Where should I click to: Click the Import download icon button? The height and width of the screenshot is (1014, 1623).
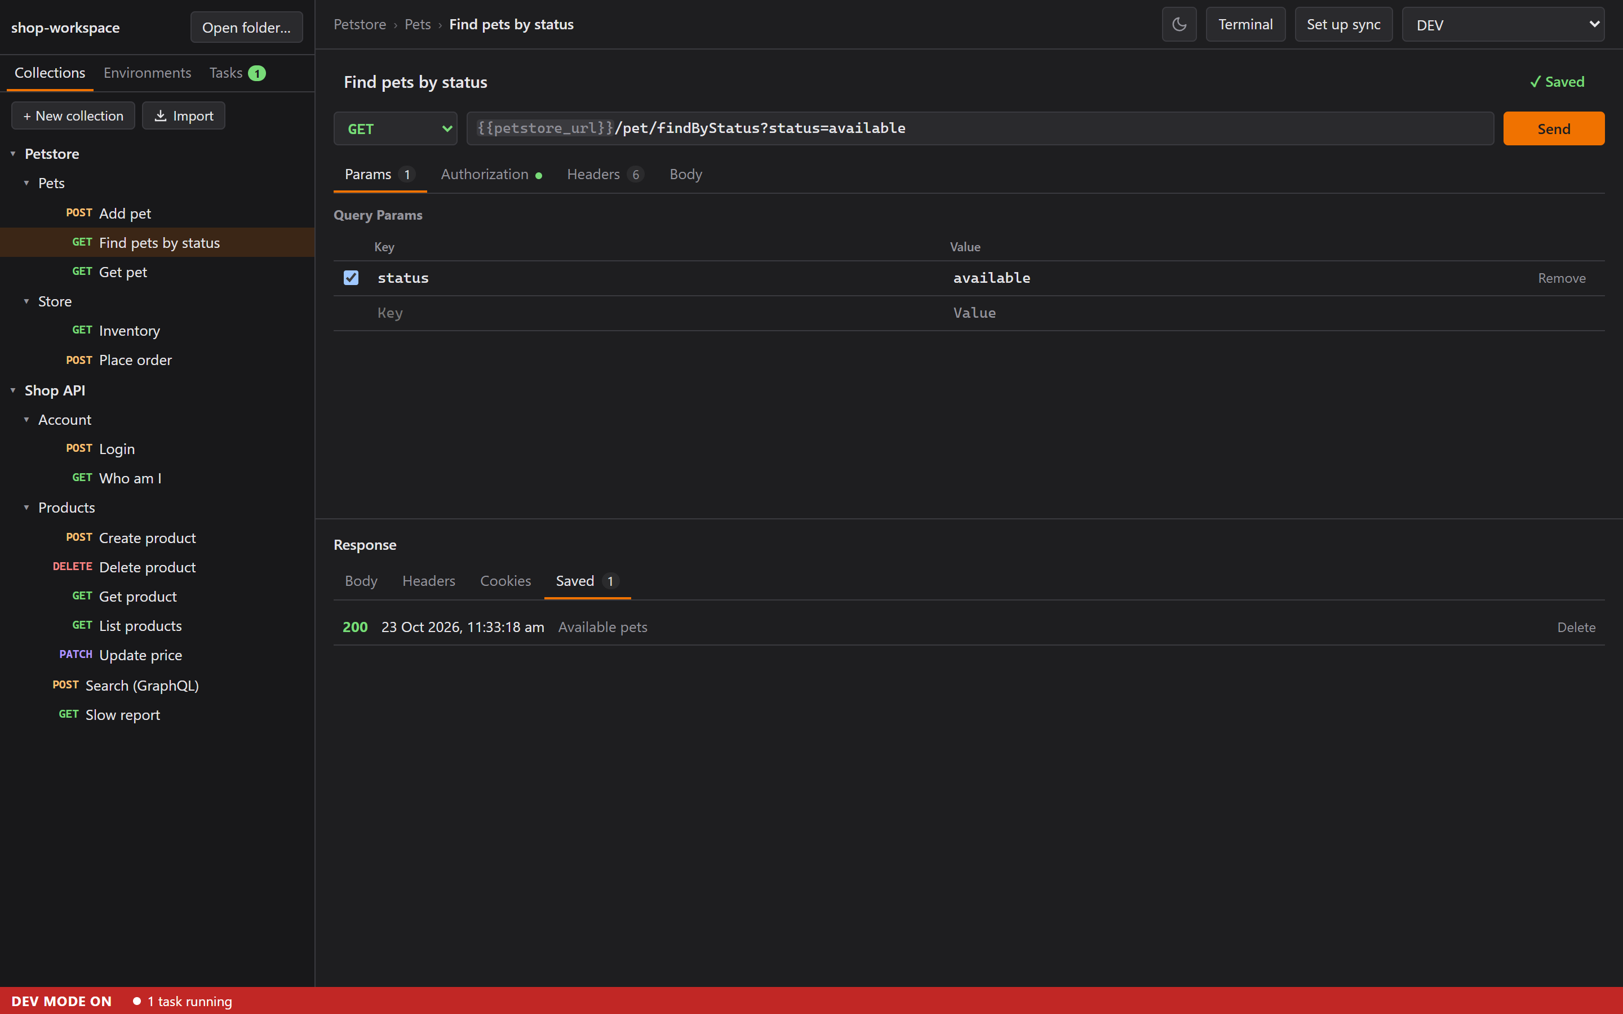[x=183, y=115]
